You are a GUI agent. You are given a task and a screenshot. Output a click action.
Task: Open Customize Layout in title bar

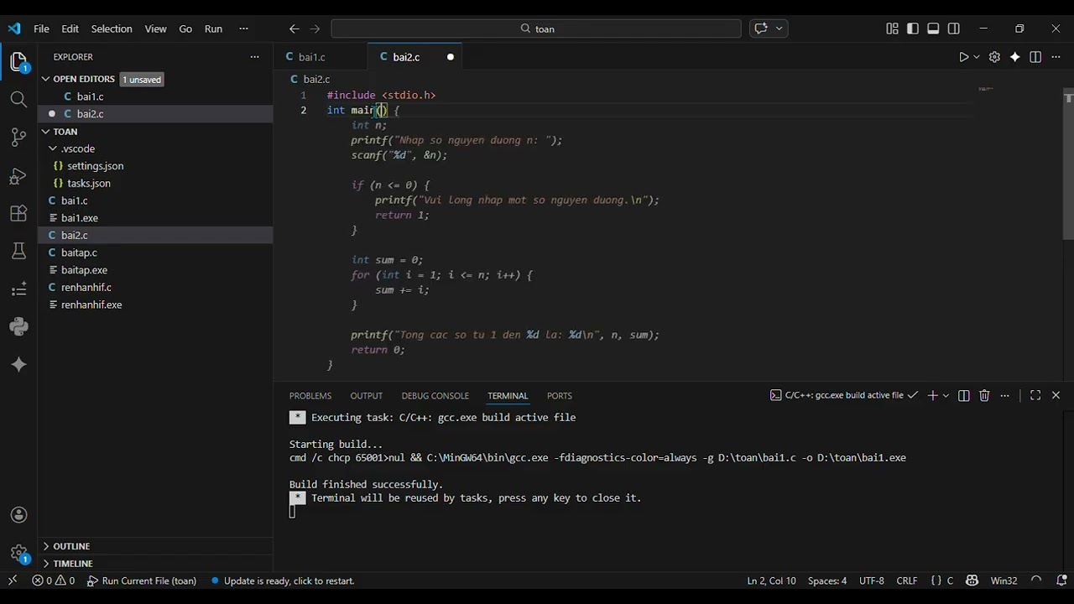pos(892,29)
